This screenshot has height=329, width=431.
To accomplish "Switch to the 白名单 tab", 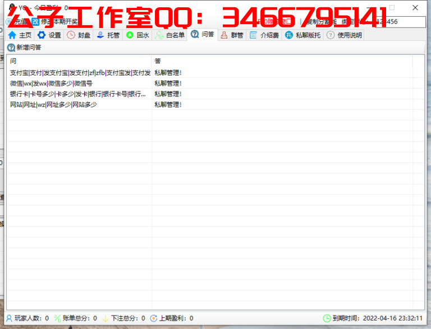I will [169, 35].
